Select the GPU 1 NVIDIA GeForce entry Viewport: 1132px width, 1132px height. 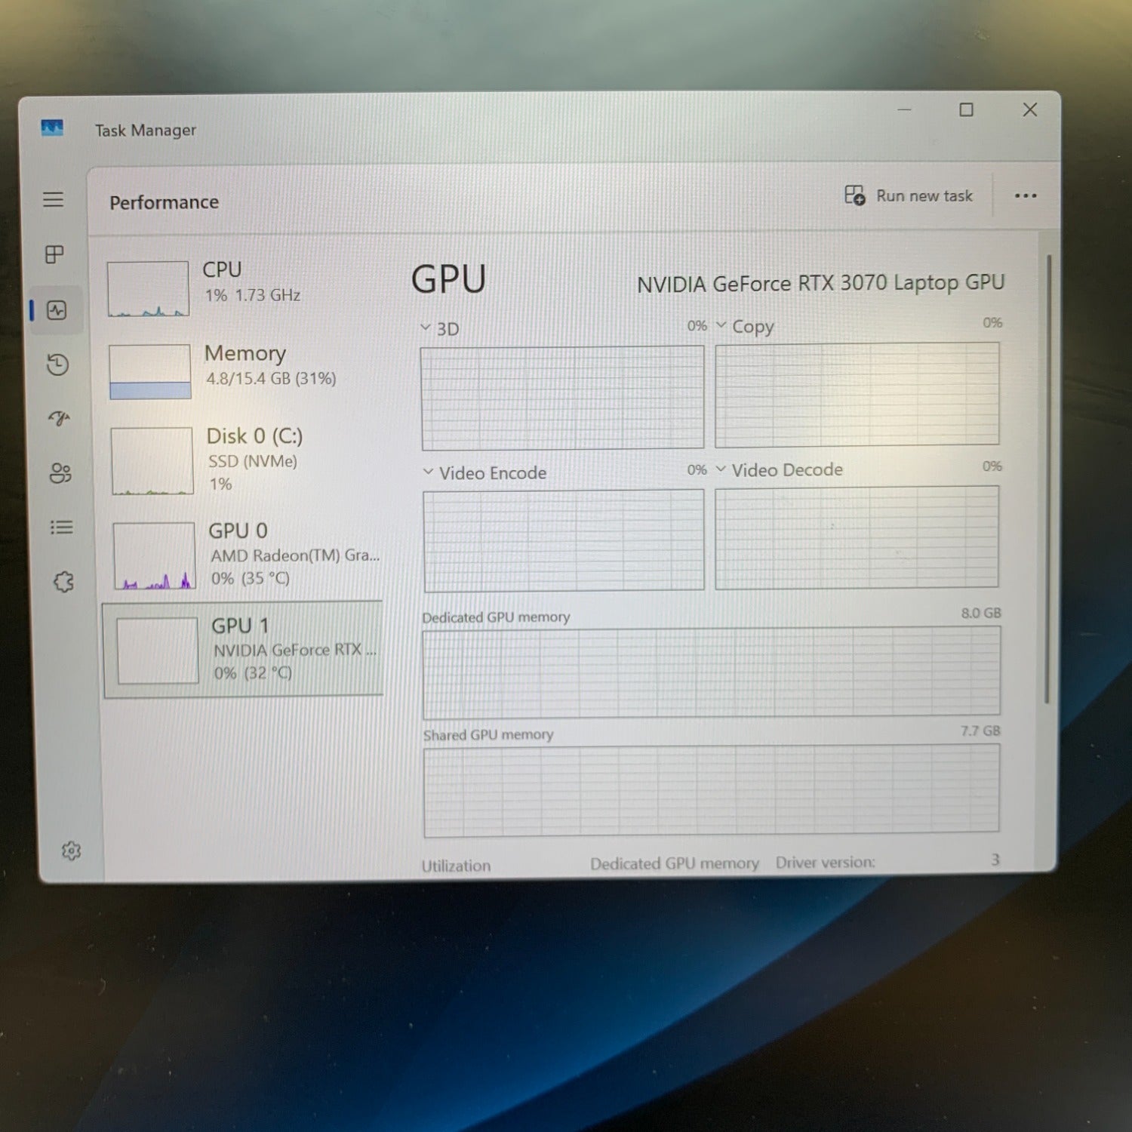[243, 650]
